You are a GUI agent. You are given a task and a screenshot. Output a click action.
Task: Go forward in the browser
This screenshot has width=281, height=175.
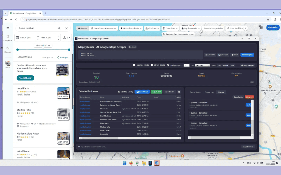pos(11,19)
